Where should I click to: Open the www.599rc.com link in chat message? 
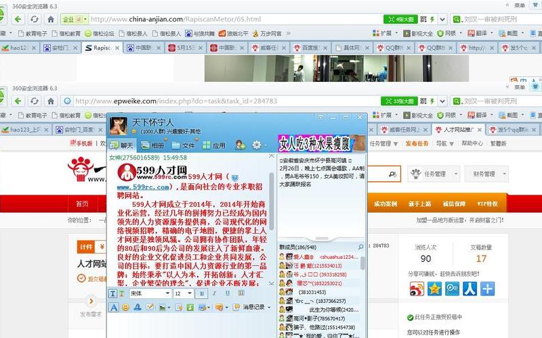pos(143,187)
